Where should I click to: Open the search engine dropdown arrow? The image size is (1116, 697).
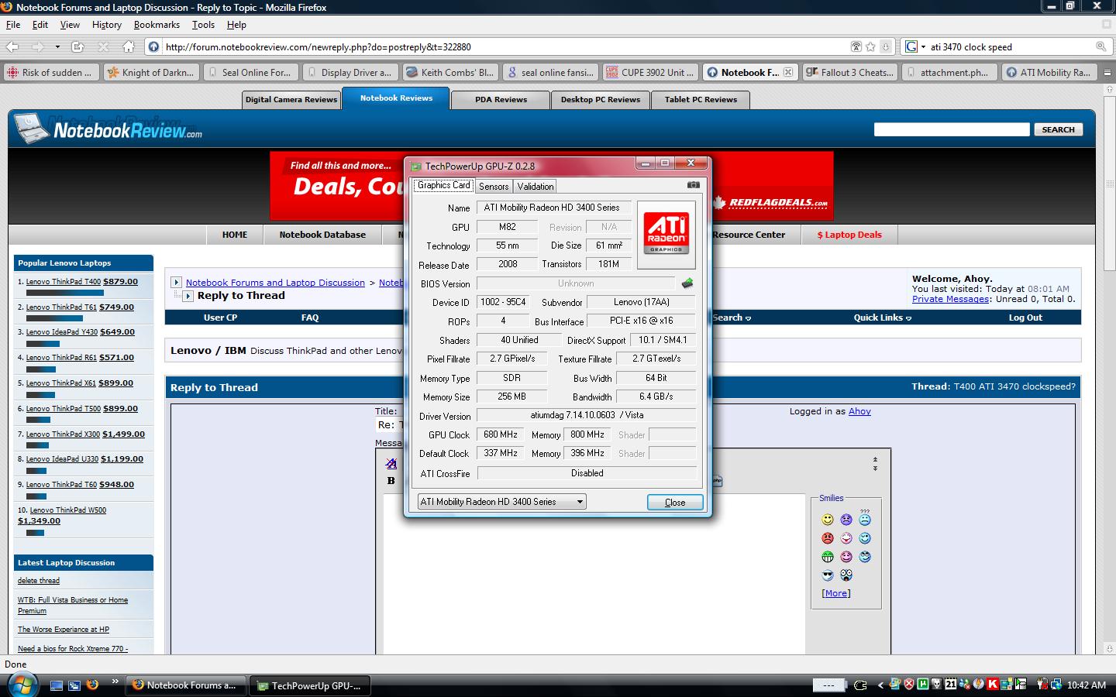(923, 46)
